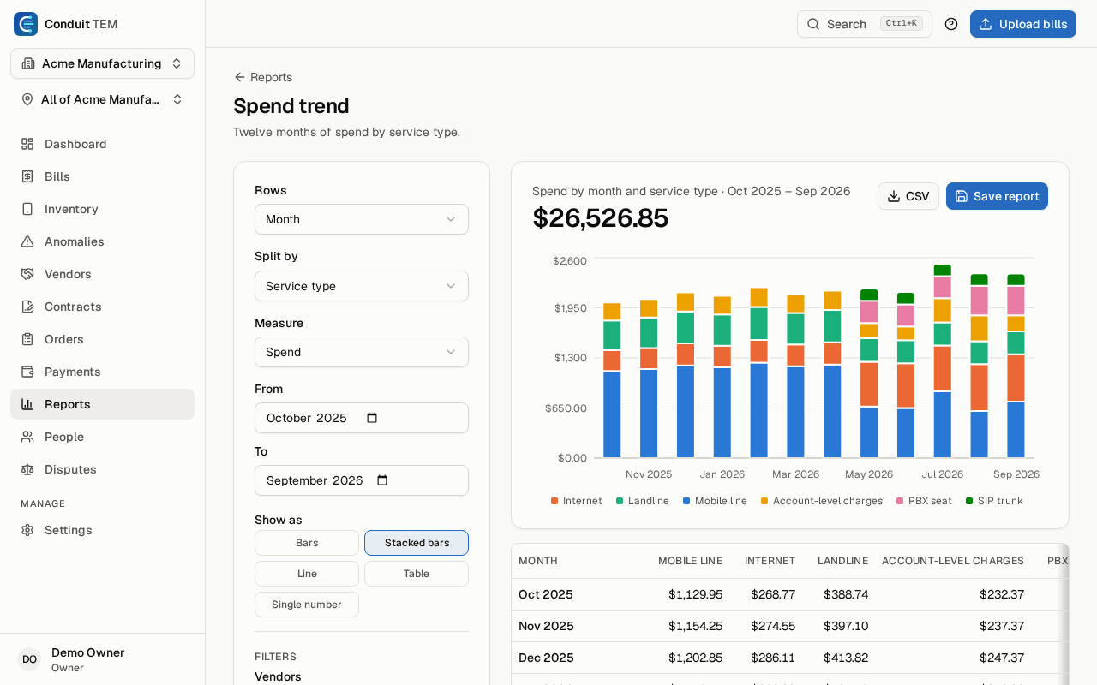This screenshot has width=1097, height=685.
Task: Expand the All of Acme Manufacturing location selector
Action: click(x=102, y=99)
